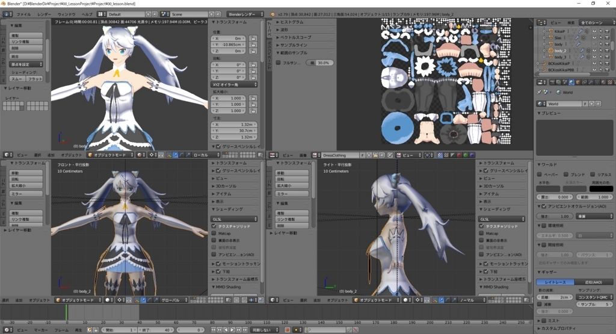Open the マーカー menu in the timeline

click(x=41, y=330)
